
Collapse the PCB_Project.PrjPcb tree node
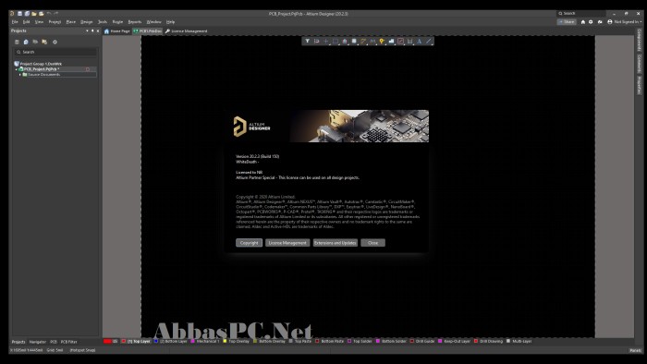(17, 69)
